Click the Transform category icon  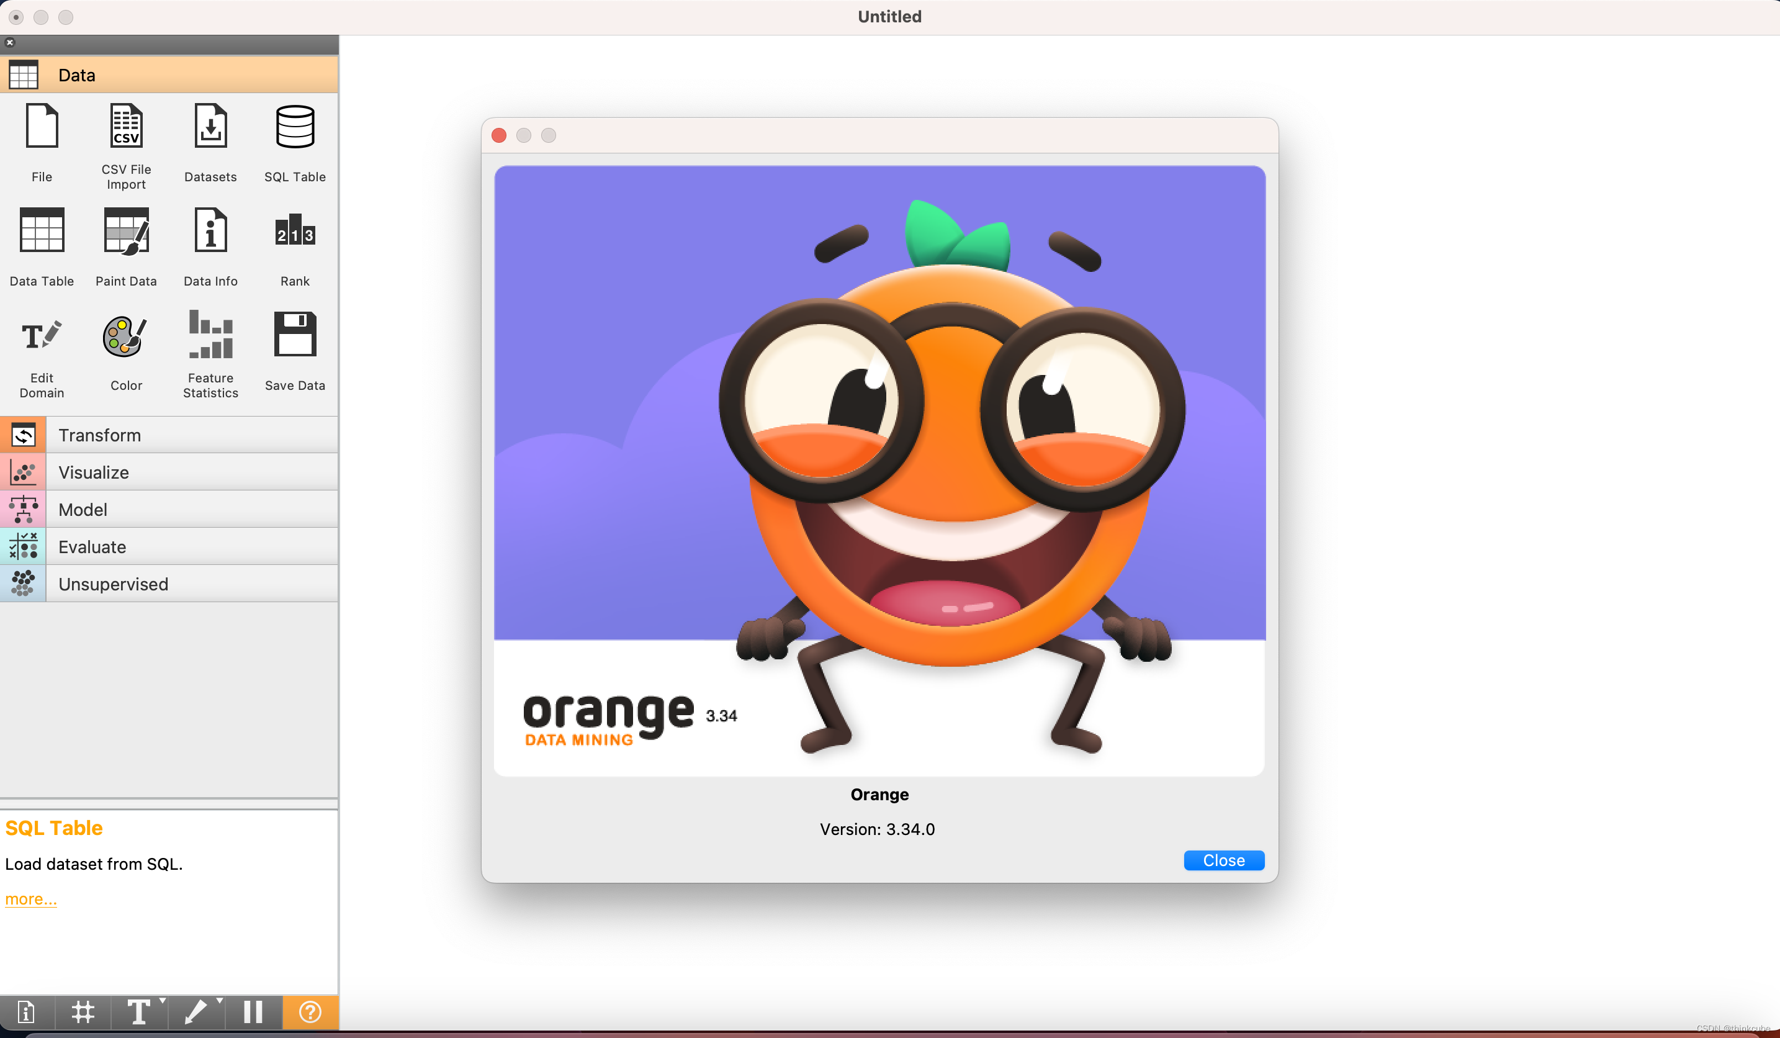coord(24,435)
